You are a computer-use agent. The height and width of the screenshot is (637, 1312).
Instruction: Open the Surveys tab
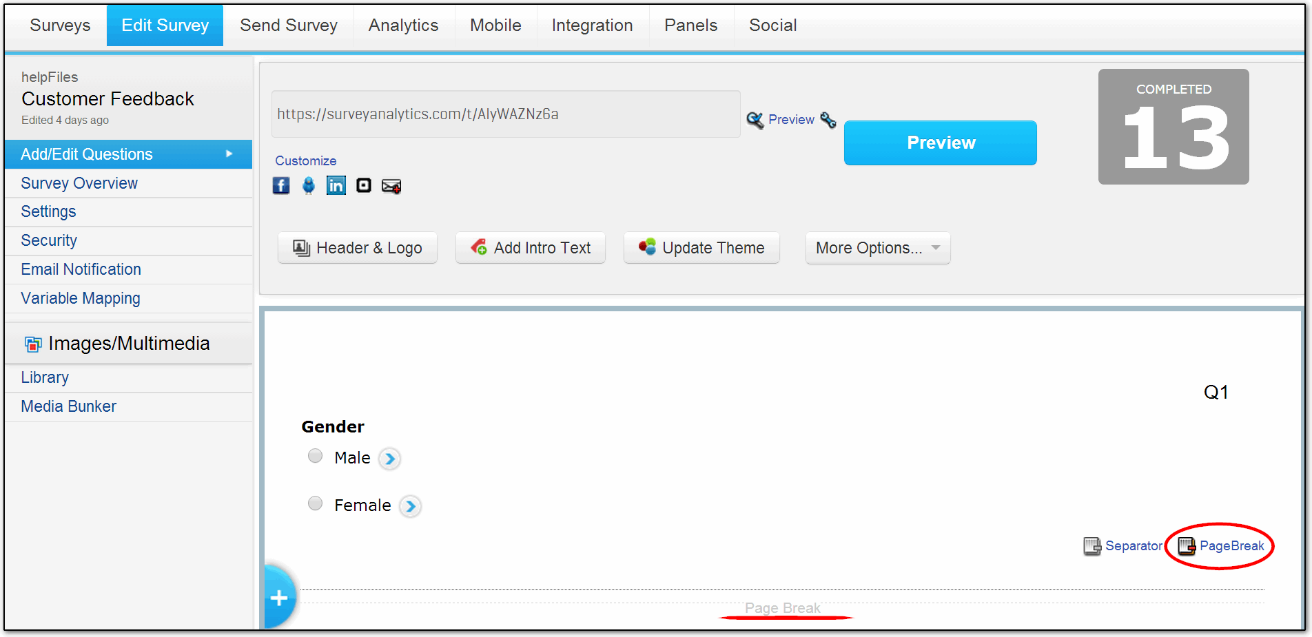point(60,25)
